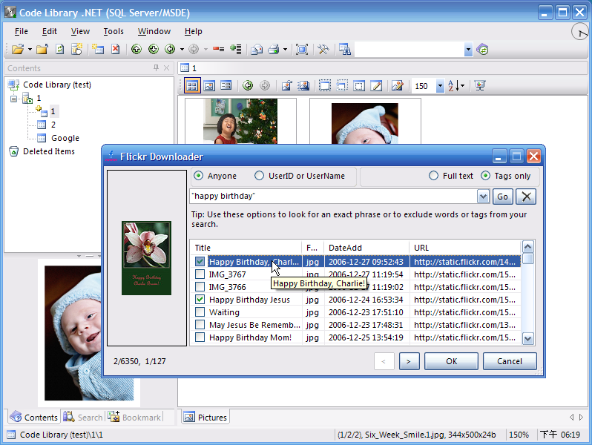The height and width of the screenshot is (445, 592).
Task: Switch to the Search tab
Action: pos(83,417)
